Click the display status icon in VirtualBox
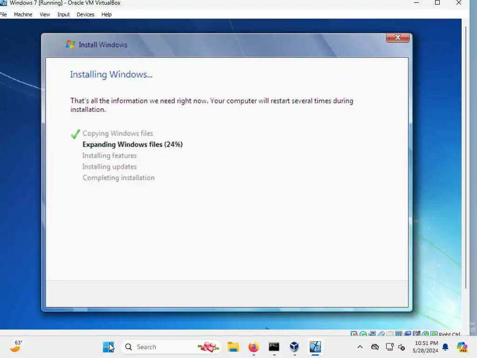477x358 pixels. tap(398, 334)
